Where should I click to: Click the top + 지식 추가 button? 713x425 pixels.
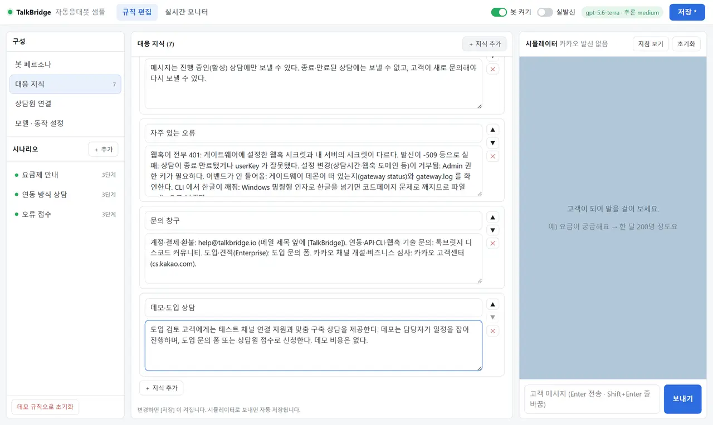pos(485,44)
